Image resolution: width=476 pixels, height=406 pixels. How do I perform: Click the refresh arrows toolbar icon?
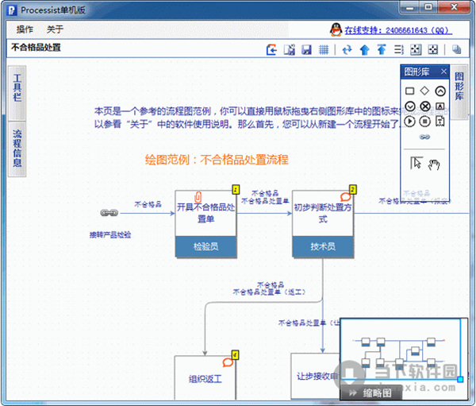347,49
